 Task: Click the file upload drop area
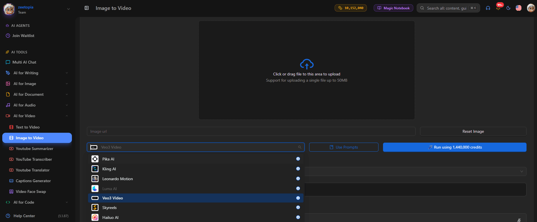pyautogui.click(x=307, y=70)
